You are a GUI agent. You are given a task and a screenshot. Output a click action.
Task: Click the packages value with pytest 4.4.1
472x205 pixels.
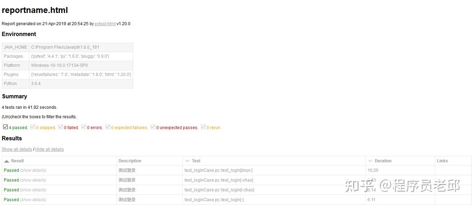coord(70,56)
